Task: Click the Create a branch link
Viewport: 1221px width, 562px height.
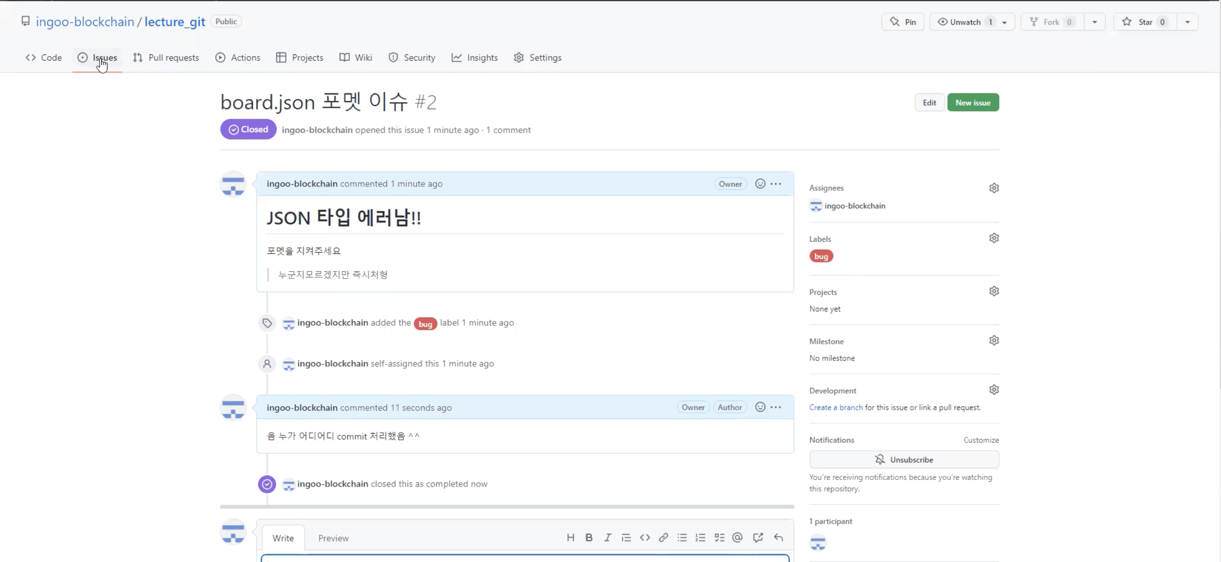Action: click(836, 407)
